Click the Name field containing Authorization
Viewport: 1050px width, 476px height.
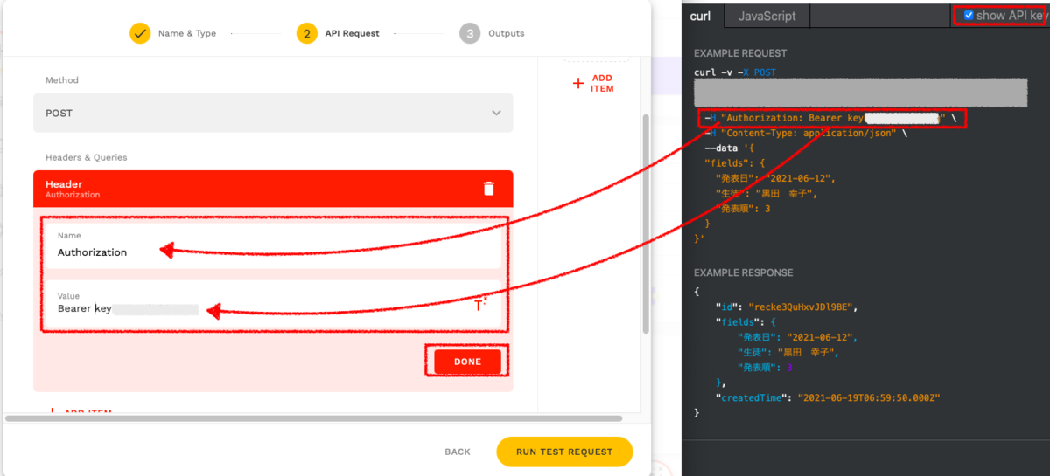click(x=273, y=246)
